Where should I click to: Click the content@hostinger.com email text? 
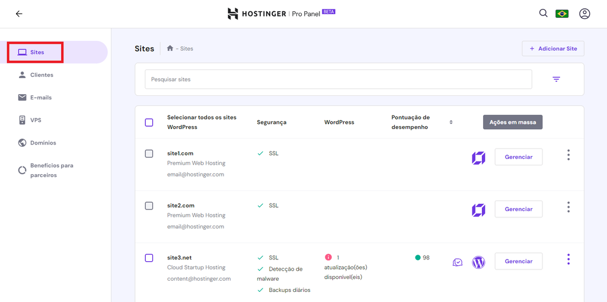click(x=199, y=278)
